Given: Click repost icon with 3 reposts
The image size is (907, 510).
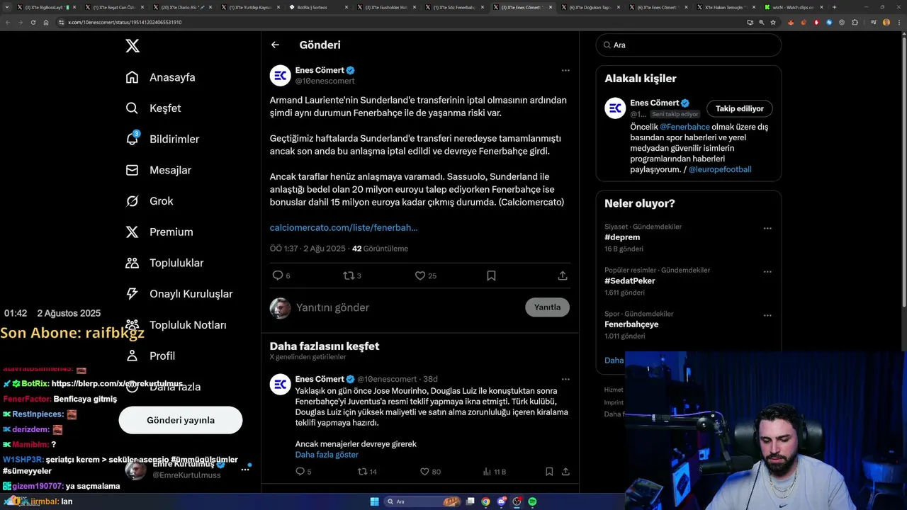Looking at the screenshot, I should 352,276.
